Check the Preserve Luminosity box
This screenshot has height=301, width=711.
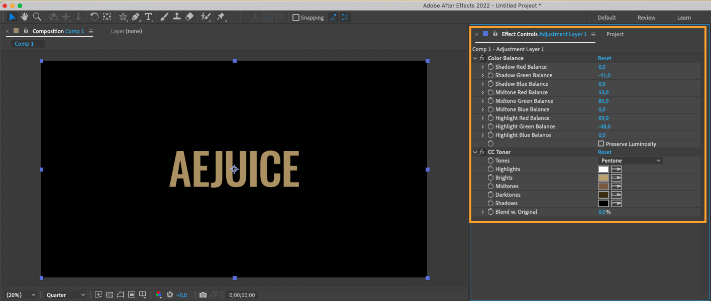(601, 144)
